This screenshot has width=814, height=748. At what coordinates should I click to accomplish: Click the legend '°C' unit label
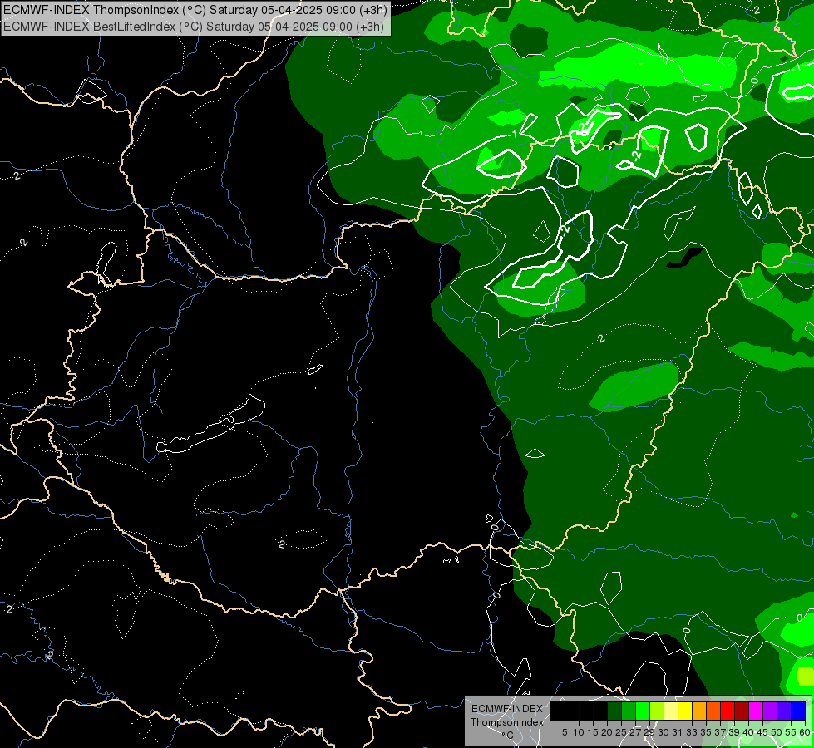(x=507, y=736)
